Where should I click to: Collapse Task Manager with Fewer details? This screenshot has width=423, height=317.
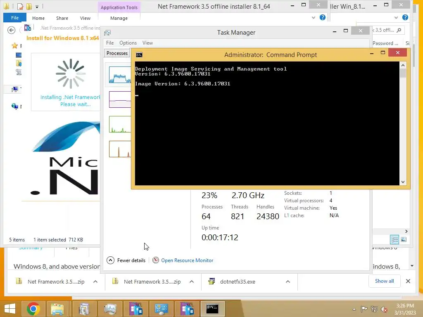(126, 260)
